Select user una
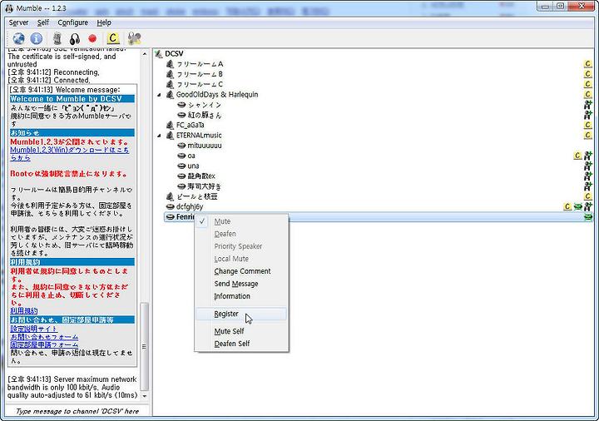This screenshot has height=421, width=599. tap(193, 166)
